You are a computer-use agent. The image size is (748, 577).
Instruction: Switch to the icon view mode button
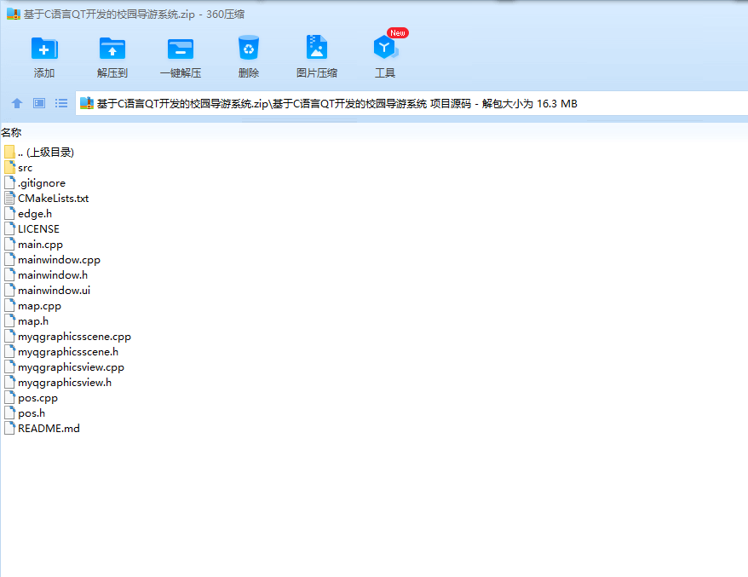(39, 103)
